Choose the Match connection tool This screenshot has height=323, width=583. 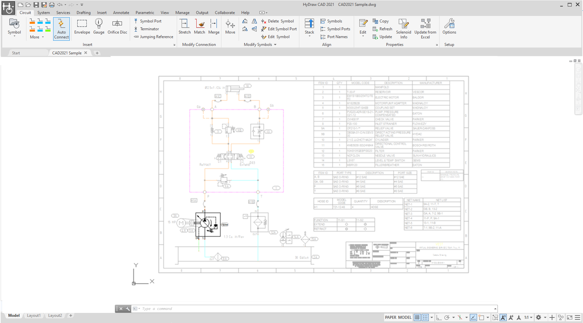pyautogui.click(x=199, y=26)
